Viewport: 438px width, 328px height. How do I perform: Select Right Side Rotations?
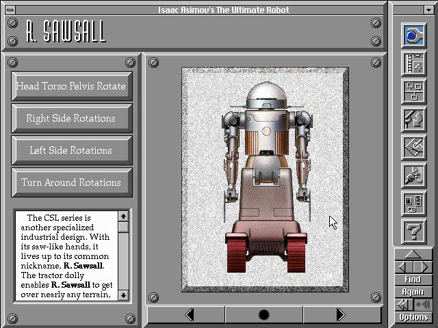tap(71, 118)
